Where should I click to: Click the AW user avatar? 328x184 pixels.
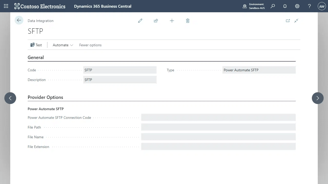point(322,6)
